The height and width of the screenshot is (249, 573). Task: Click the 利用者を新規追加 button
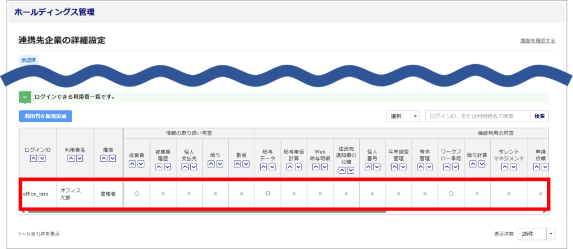coord(45,116)
